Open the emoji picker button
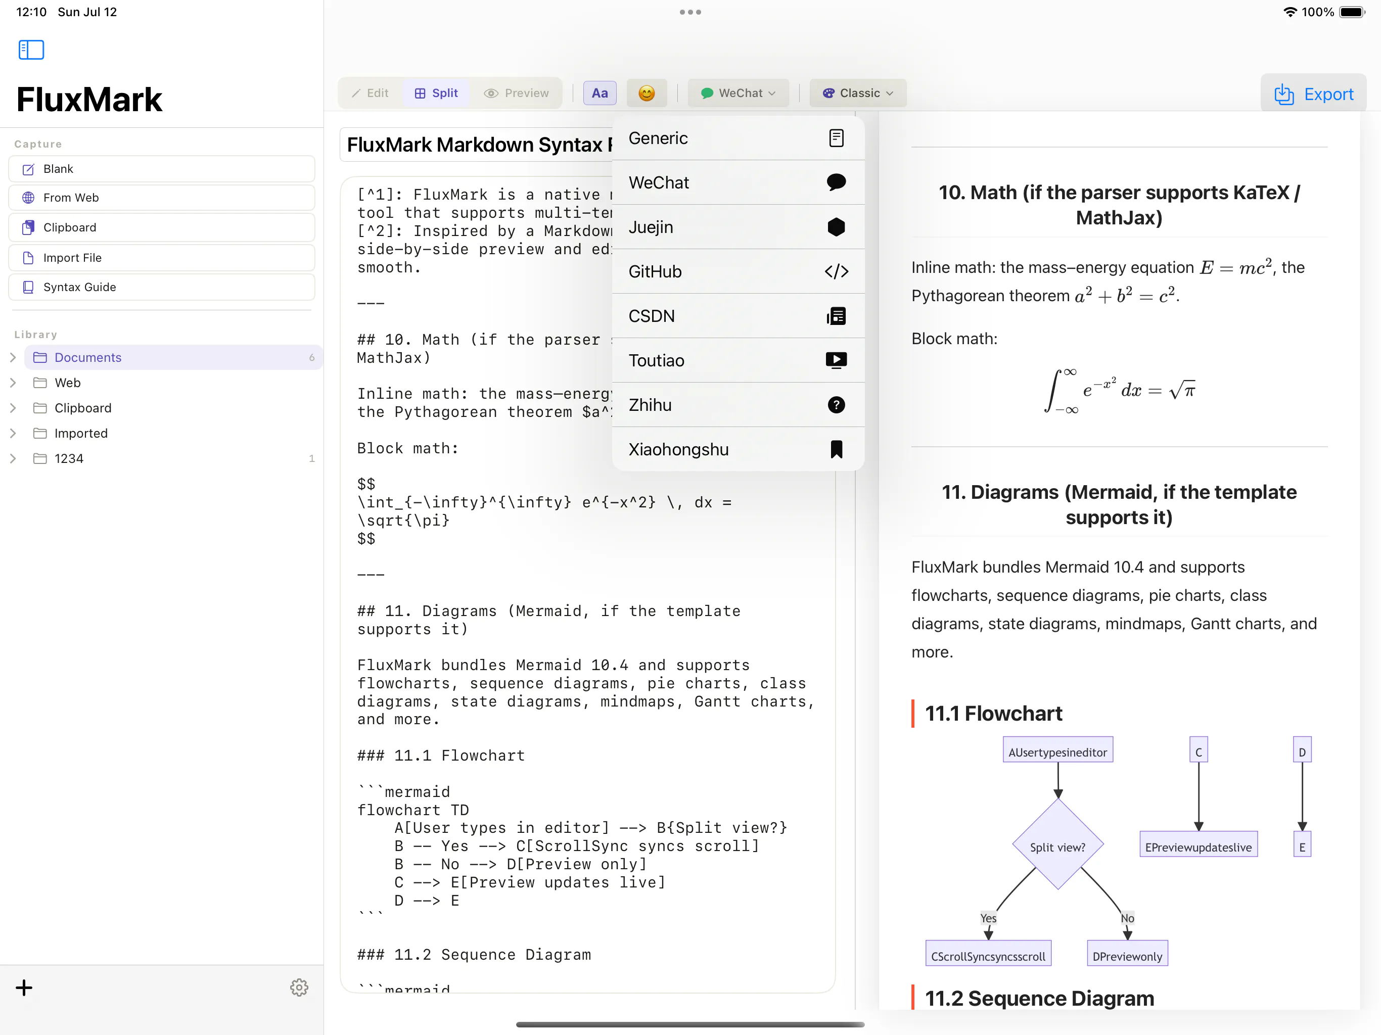Screen dimensions: 1381x1035 point(646,93)
